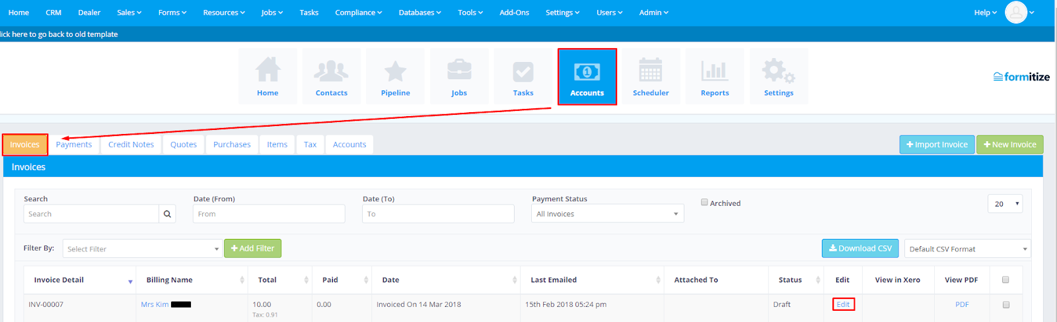Switch to the Tax tab
Screen dimensions: 1057x322
(310, 145)
